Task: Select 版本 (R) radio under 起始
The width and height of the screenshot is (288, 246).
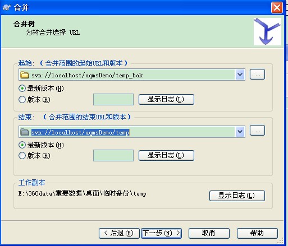Action: click(x=22, y=100)
